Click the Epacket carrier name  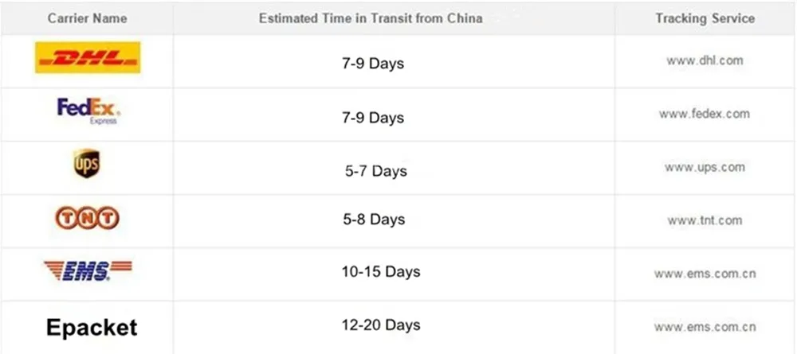pyautogui.click(x=92, y=328)
